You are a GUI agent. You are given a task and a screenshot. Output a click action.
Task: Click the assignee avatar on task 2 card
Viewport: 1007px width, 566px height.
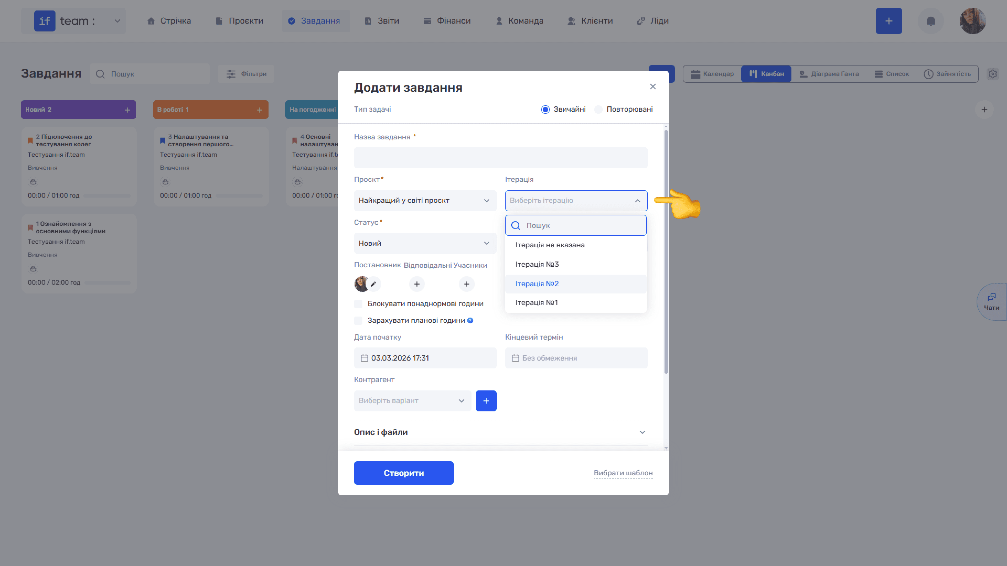tap(33, 182)
